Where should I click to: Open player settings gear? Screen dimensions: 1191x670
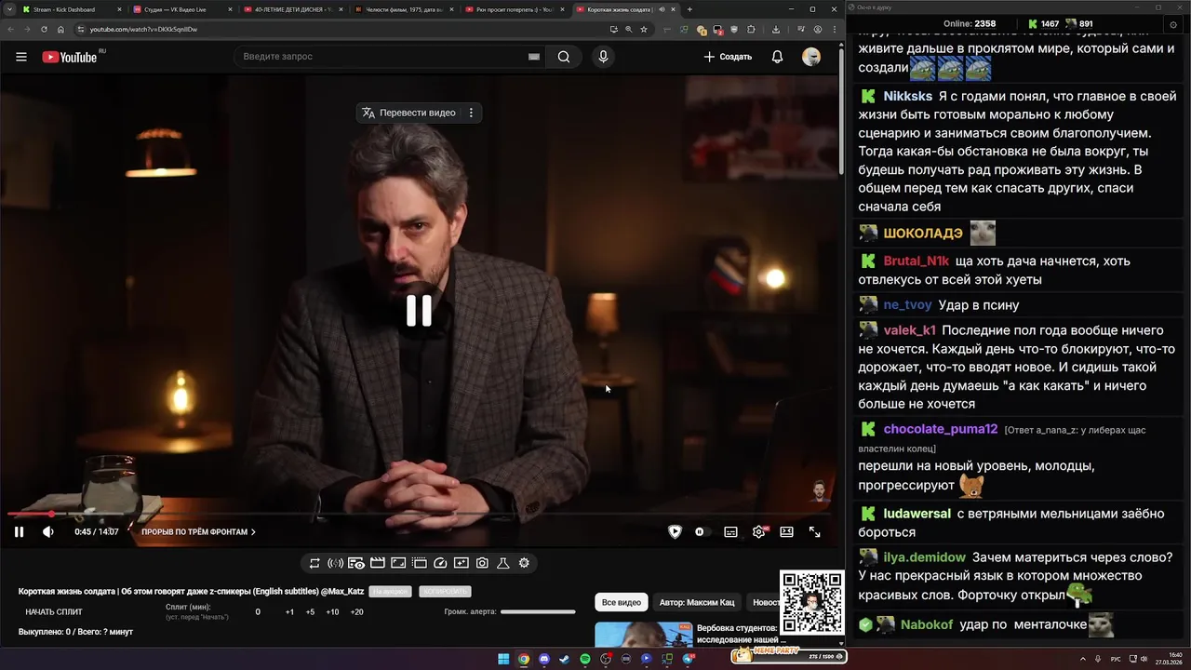[759, 532]
